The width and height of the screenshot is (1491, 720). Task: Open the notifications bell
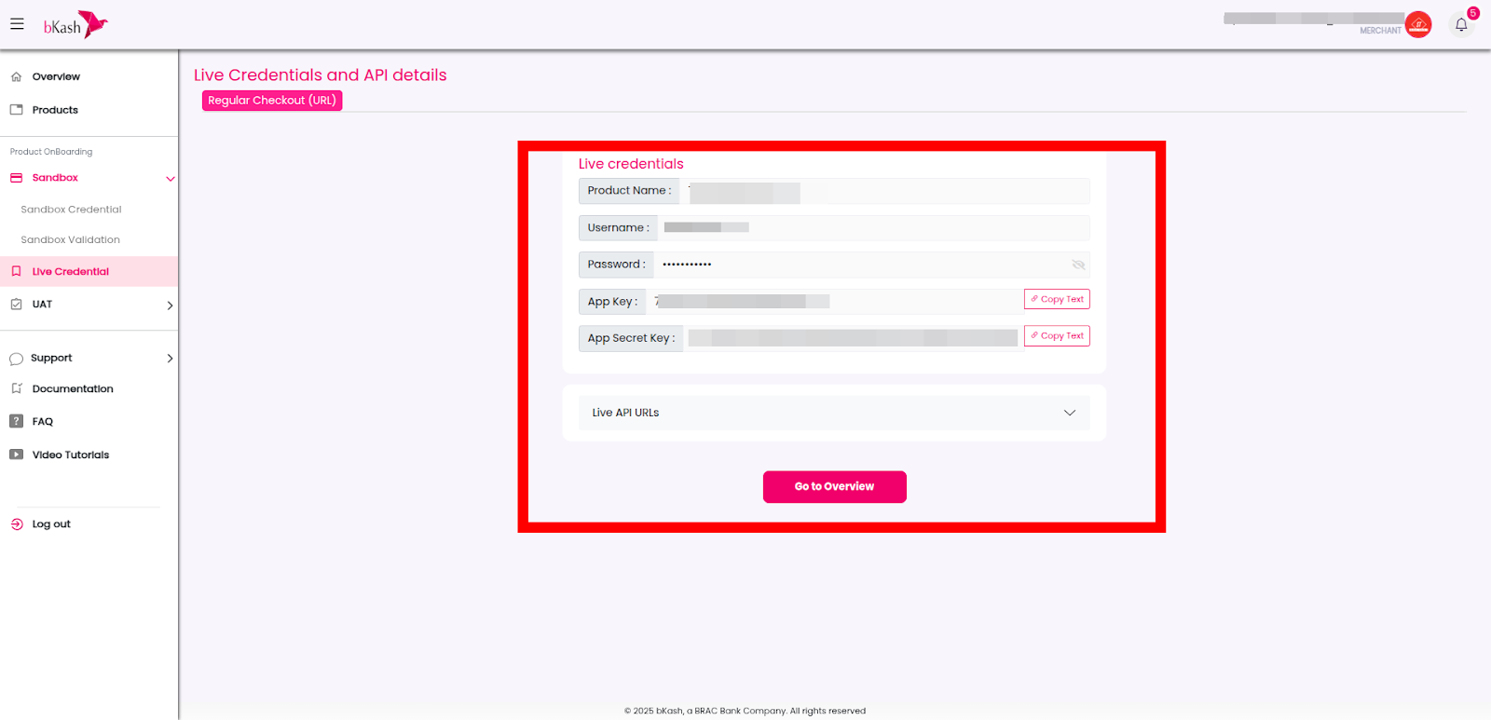(x=1461, y=25)
